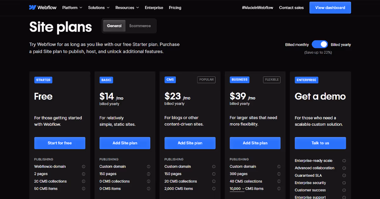Click the Site plans heading
Image resolution: width=380 pixels, height=199 pixels.
[x=60, y=27]
